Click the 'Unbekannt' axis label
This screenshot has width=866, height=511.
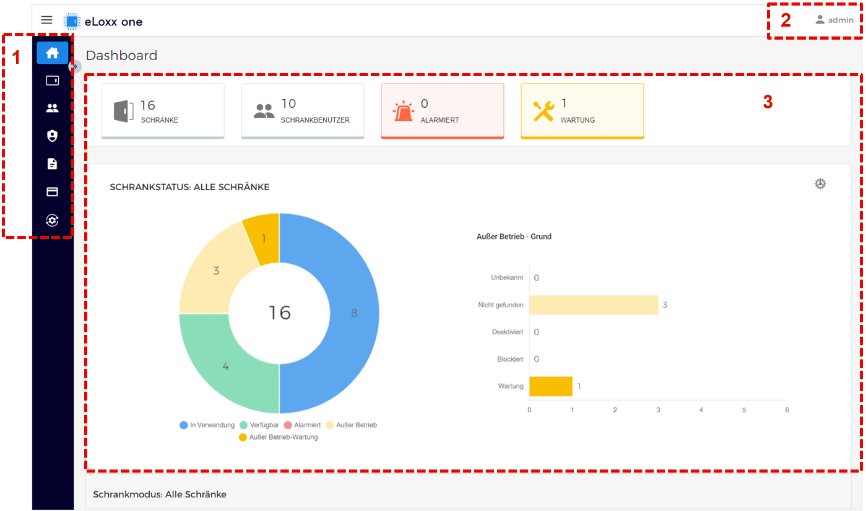pyautogui.click(x=507, y=277)
